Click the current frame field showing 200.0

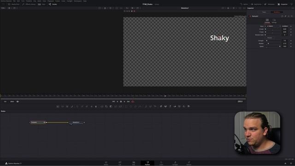240,101
